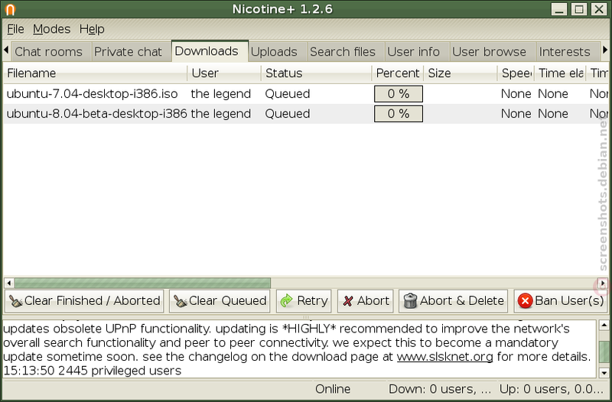Click the 0 % progress bar for ubuntu-8.04-beta
Viewport: 612px width, 402px height.
pos(398,114)
